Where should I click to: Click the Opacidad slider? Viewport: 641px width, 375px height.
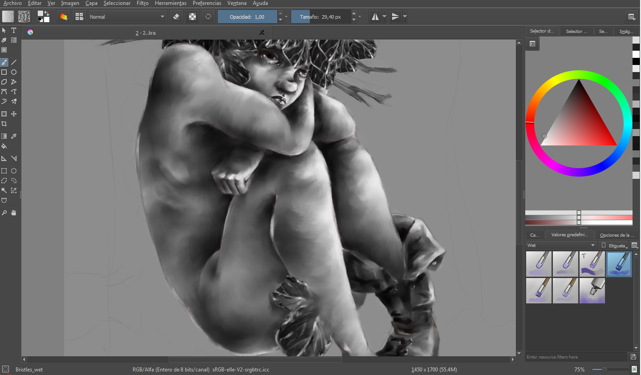[x=247, y=17]
